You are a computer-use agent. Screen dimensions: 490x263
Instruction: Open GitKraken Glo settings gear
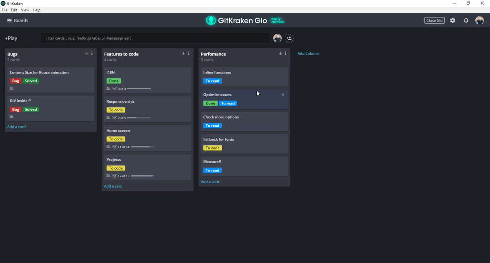(452, 20)
